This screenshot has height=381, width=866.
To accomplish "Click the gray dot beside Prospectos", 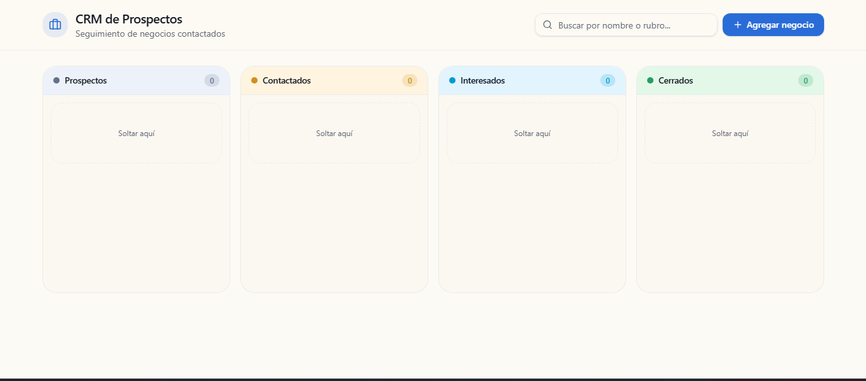I will 56,80.
